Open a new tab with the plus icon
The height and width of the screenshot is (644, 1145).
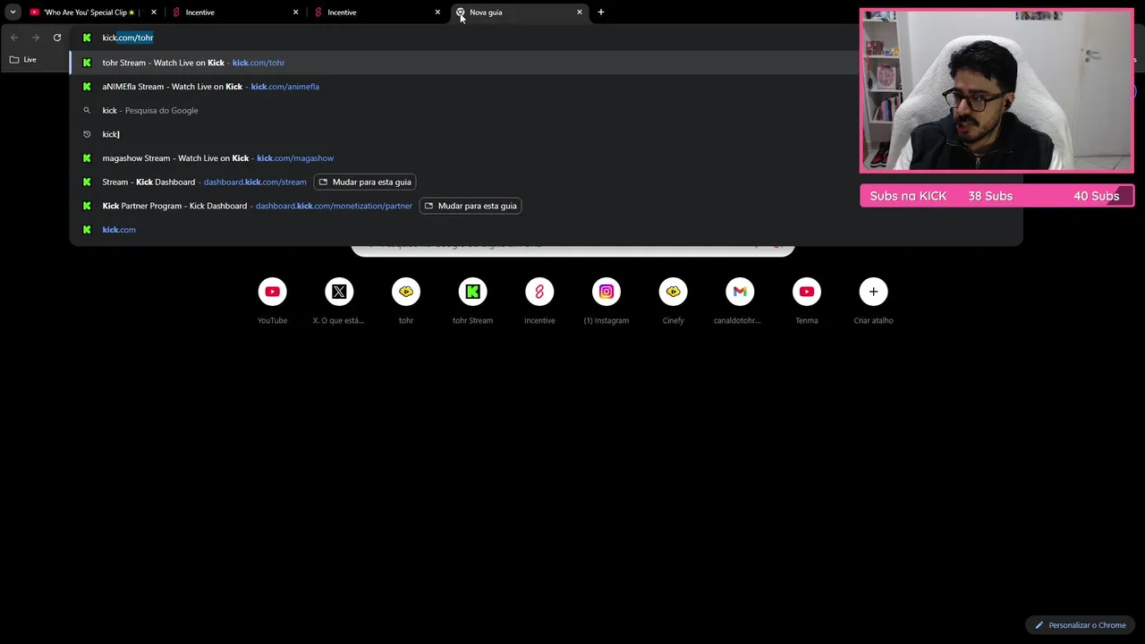(x=601, y=13)
